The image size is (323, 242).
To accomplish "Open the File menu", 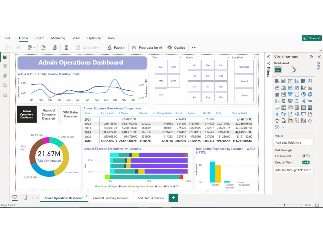I will click(x=8, y=38).
